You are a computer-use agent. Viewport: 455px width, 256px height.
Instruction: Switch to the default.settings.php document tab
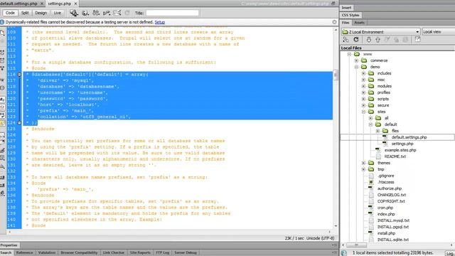[19, 4]
